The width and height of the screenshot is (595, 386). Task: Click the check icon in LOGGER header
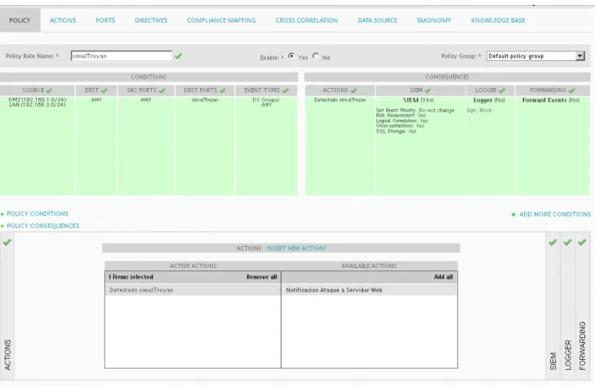point(502,90)
